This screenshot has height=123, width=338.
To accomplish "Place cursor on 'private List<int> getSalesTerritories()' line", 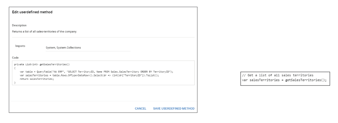I will pos(42,64).
